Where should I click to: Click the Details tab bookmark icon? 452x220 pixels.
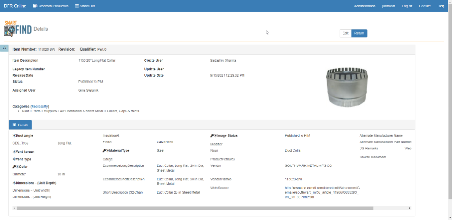tap(15, 125)
